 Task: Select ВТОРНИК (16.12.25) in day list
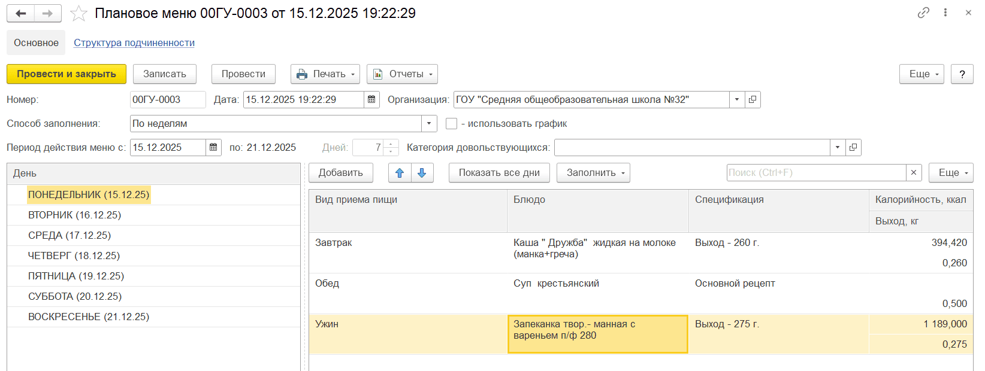(75, 215)
